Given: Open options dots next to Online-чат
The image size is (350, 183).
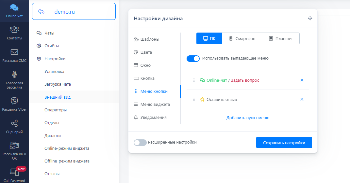Looking at the screenshot, I should click(x=194, y=80).
